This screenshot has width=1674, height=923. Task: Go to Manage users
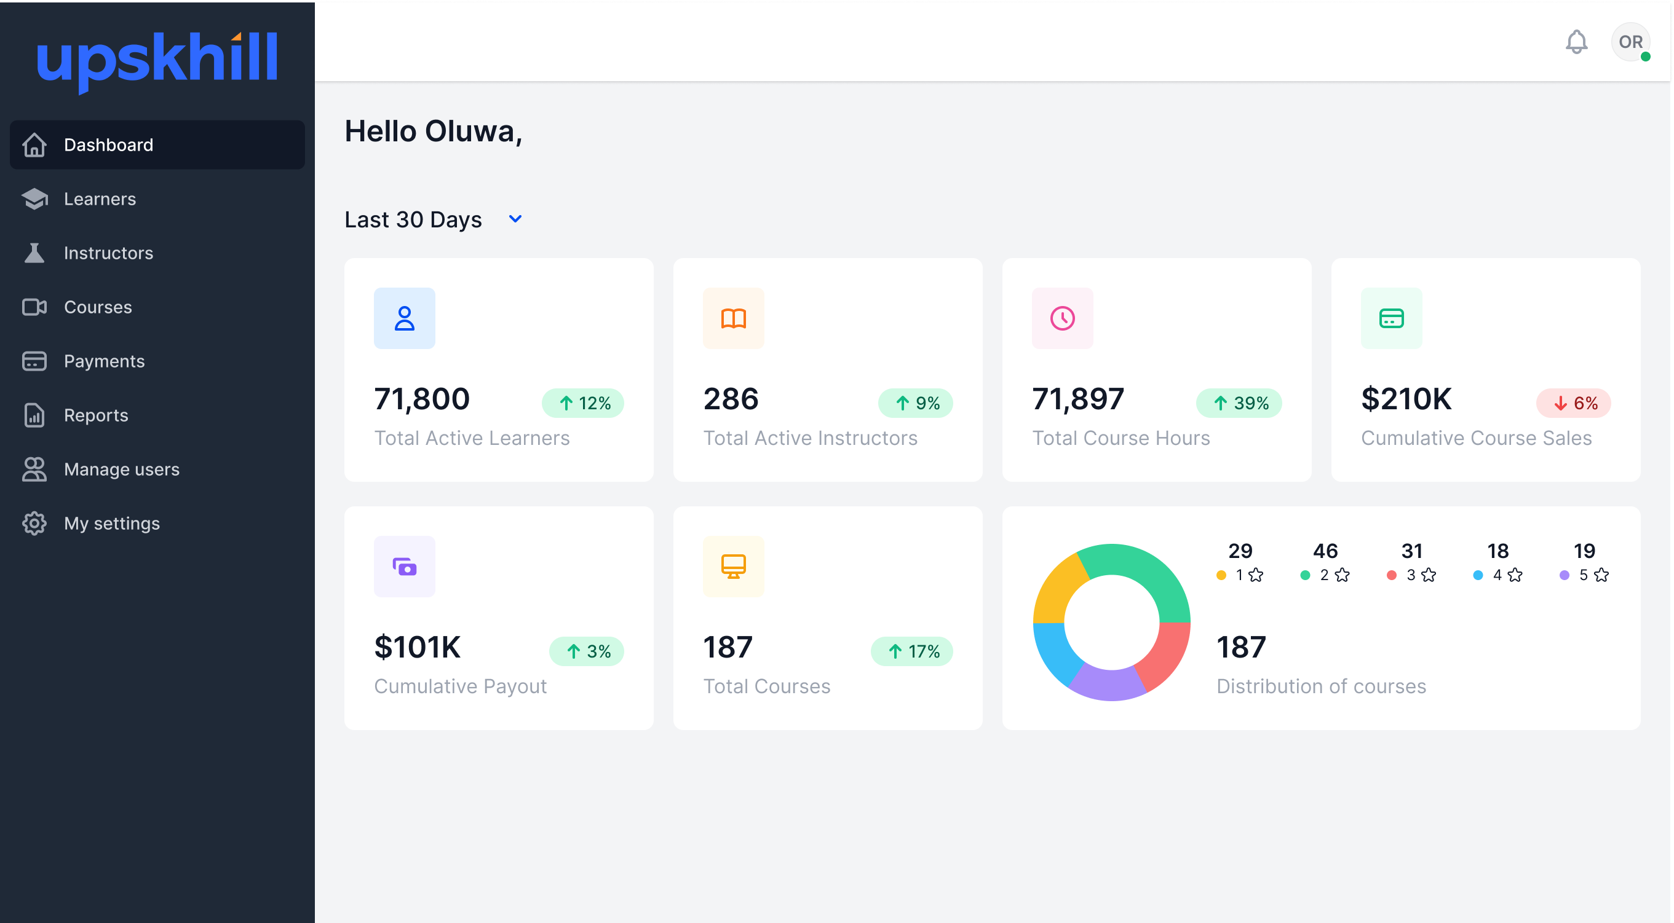[x=122, y=469]
